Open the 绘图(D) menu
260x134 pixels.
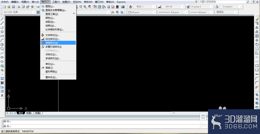click(x=66, y=2)
